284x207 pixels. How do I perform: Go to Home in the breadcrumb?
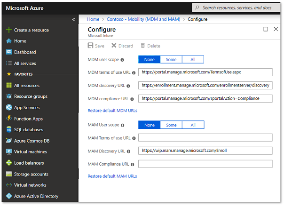click(93, 19)
